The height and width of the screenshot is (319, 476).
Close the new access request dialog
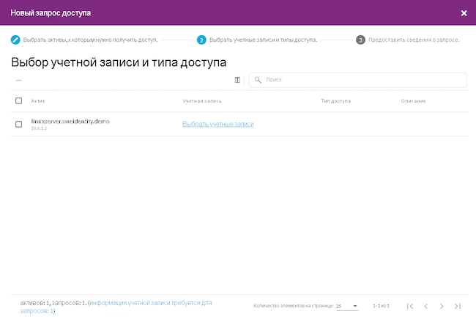[x=464, y=13]
